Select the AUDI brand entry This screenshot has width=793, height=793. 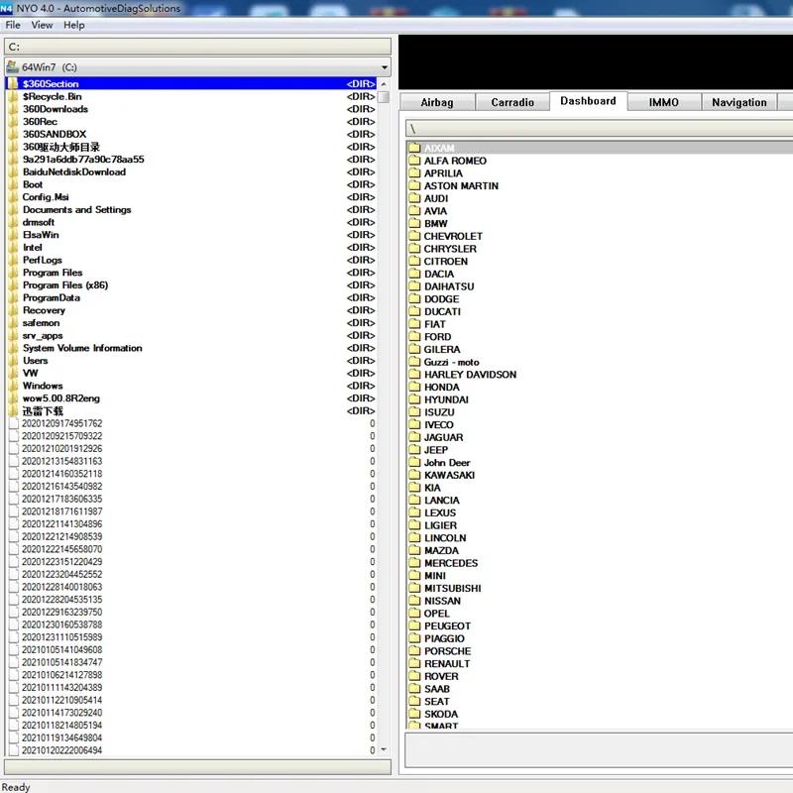click(436, 198)
